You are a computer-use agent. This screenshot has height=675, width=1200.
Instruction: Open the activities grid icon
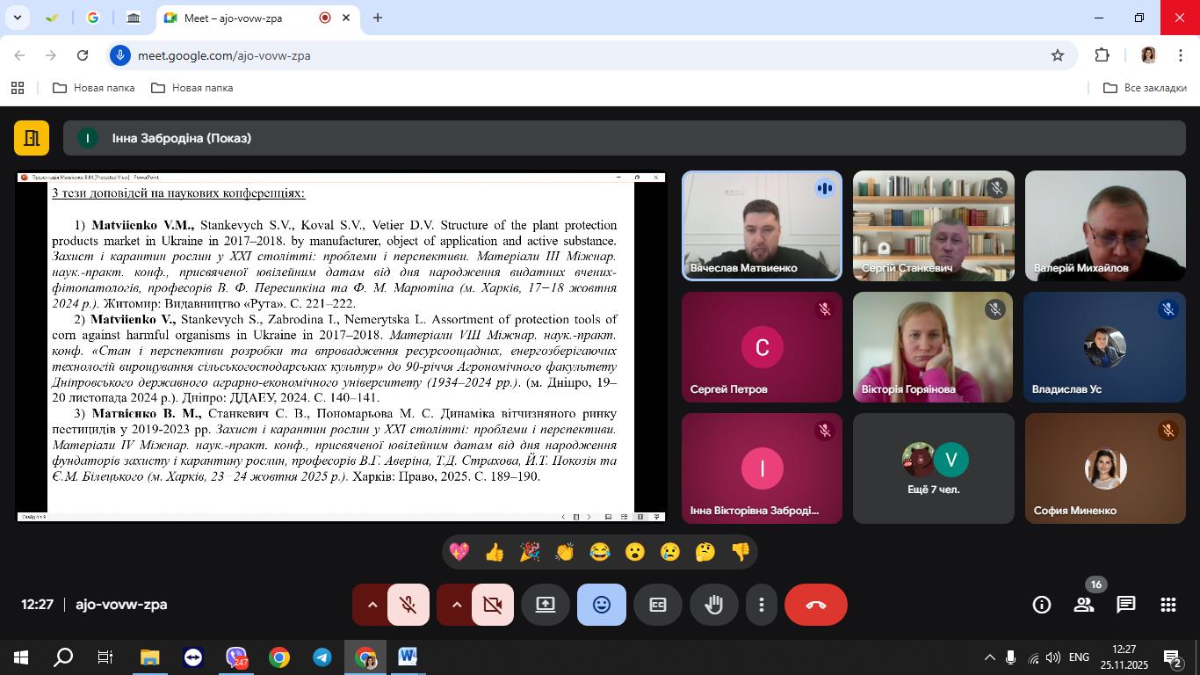pos(1167,605)
